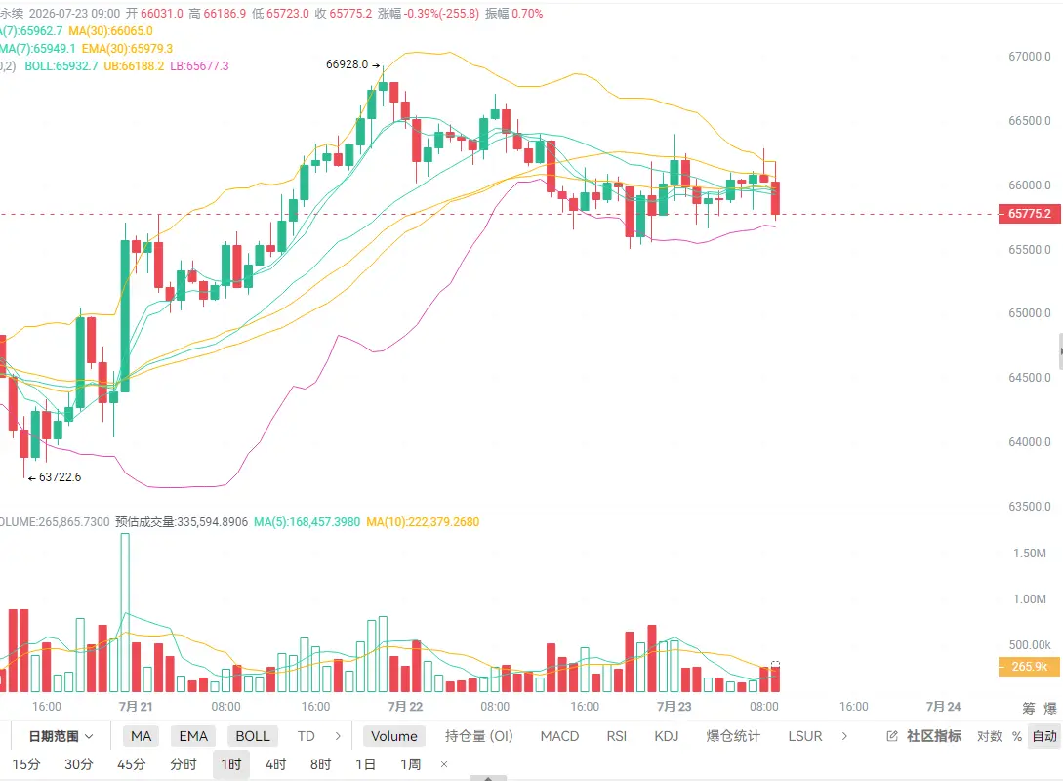Click the 7月 22 date axis label

[x=405, y=707]
